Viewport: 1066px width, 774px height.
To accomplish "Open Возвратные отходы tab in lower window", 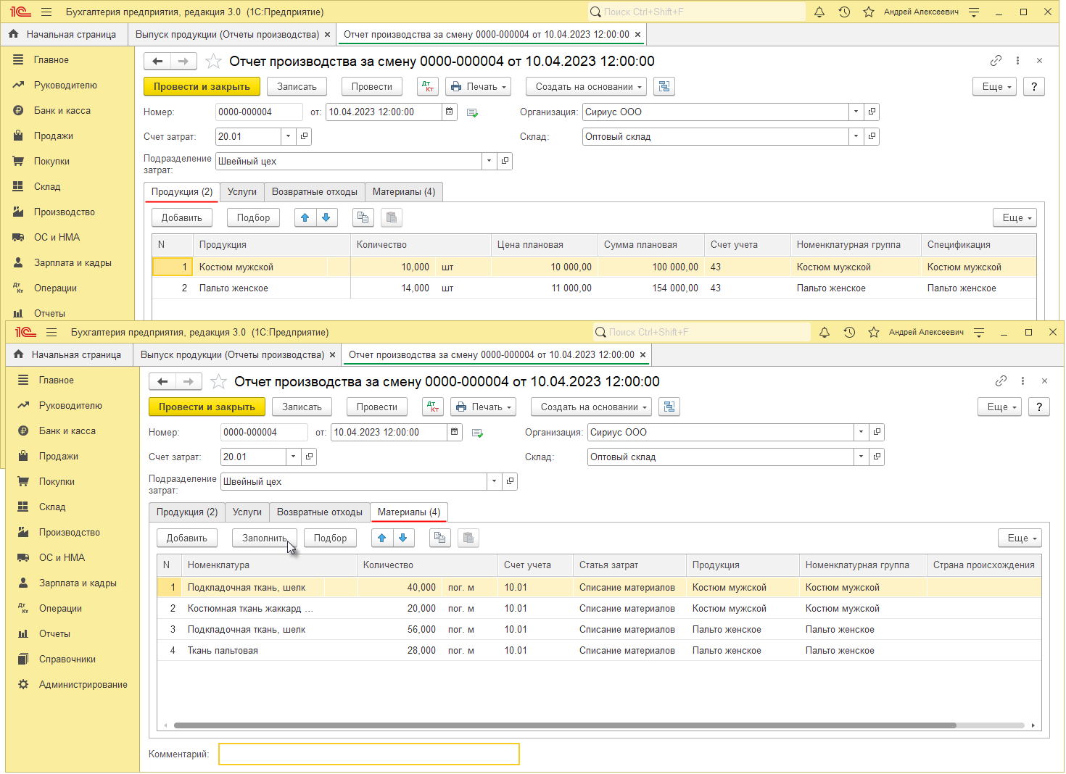I will pyautogui.click(x=319, y=512).
